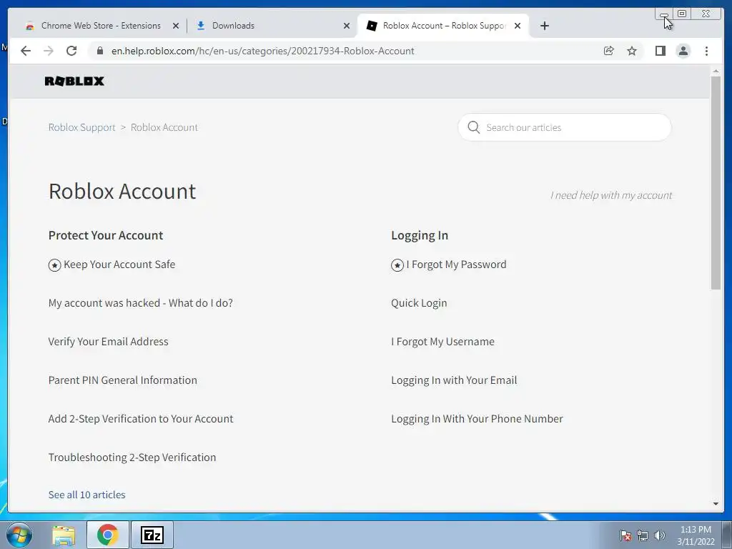Open Verify Your Email Address article
732x549 pixels.
pyautogui.click(x=109, y=342)
